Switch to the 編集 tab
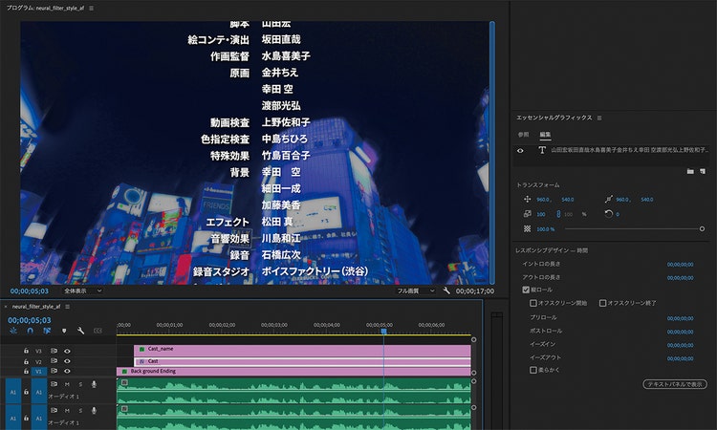The image size is (717, 430). pos(545,135)
